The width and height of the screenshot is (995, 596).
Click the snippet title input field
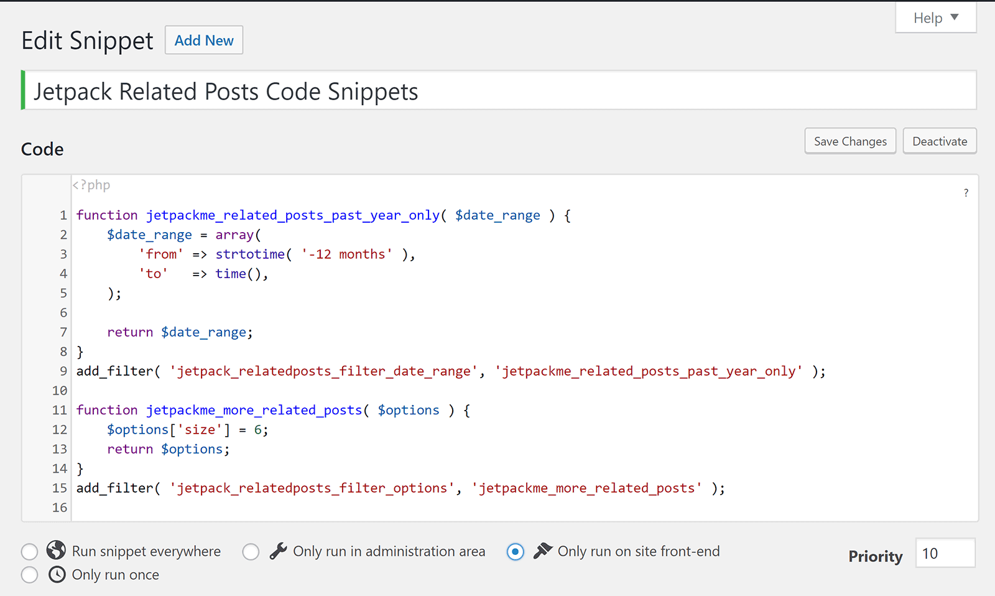(x=499, y=91)
